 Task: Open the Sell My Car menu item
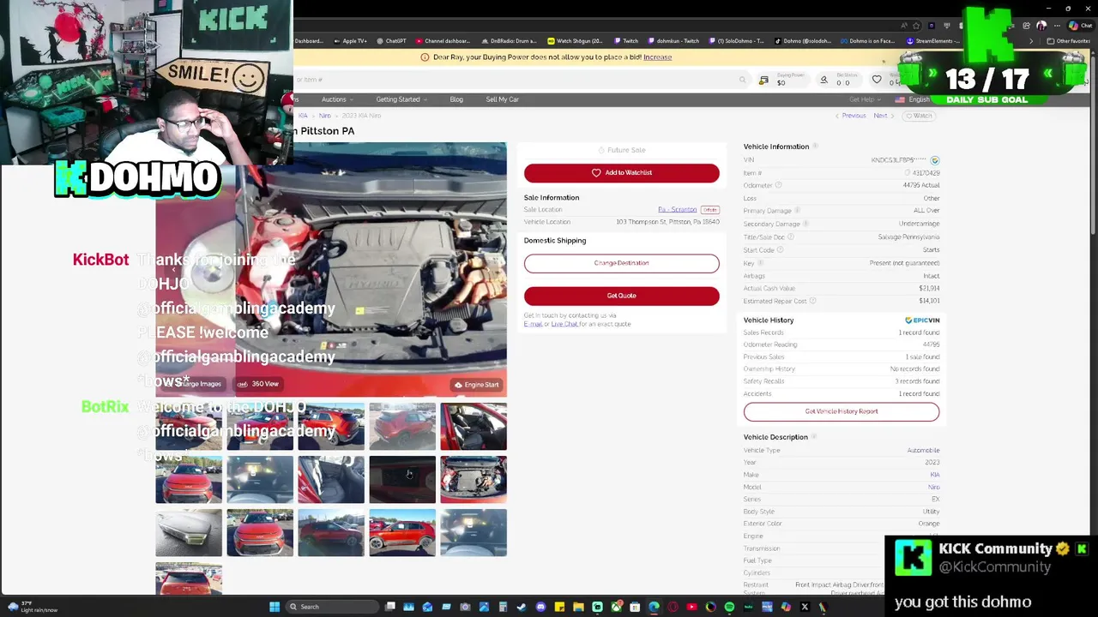tap(502, 99)
